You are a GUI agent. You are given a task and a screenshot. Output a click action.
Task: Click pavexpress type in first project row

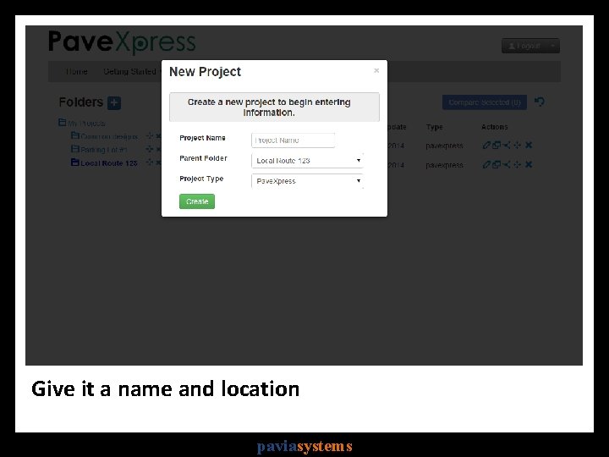(444, 146)
